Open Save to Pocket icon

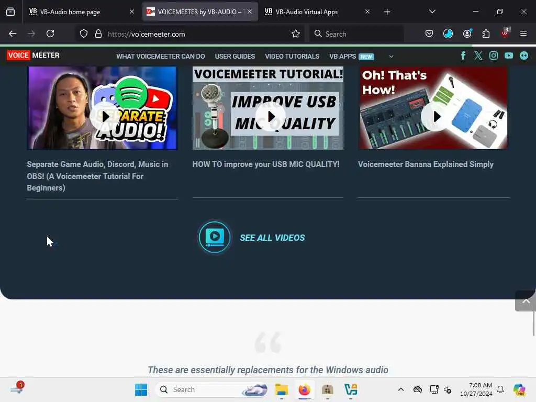429,33
